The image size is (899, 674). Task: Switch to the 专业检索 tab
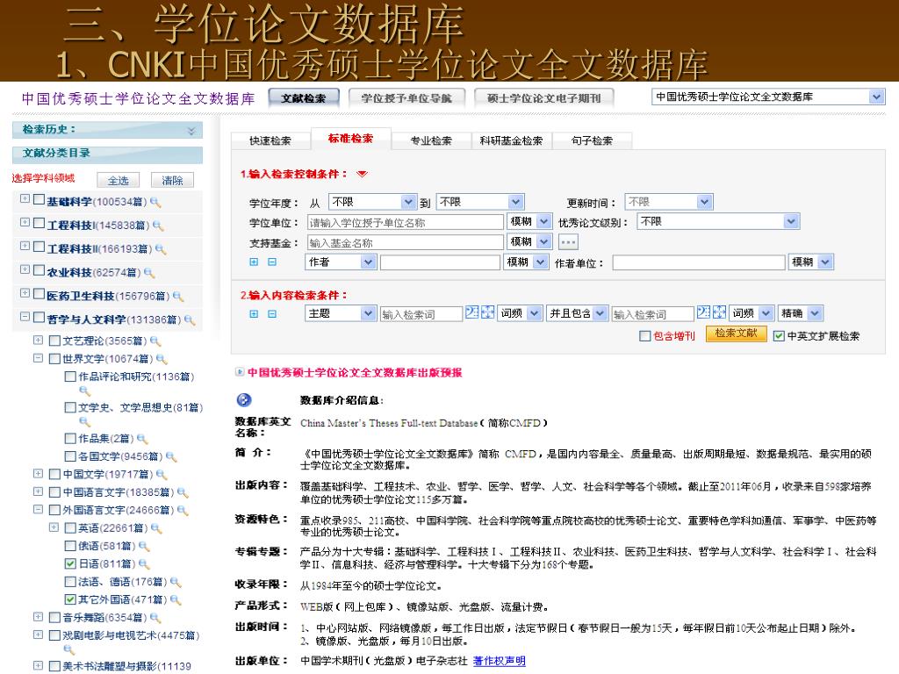[x=431, y=140]
